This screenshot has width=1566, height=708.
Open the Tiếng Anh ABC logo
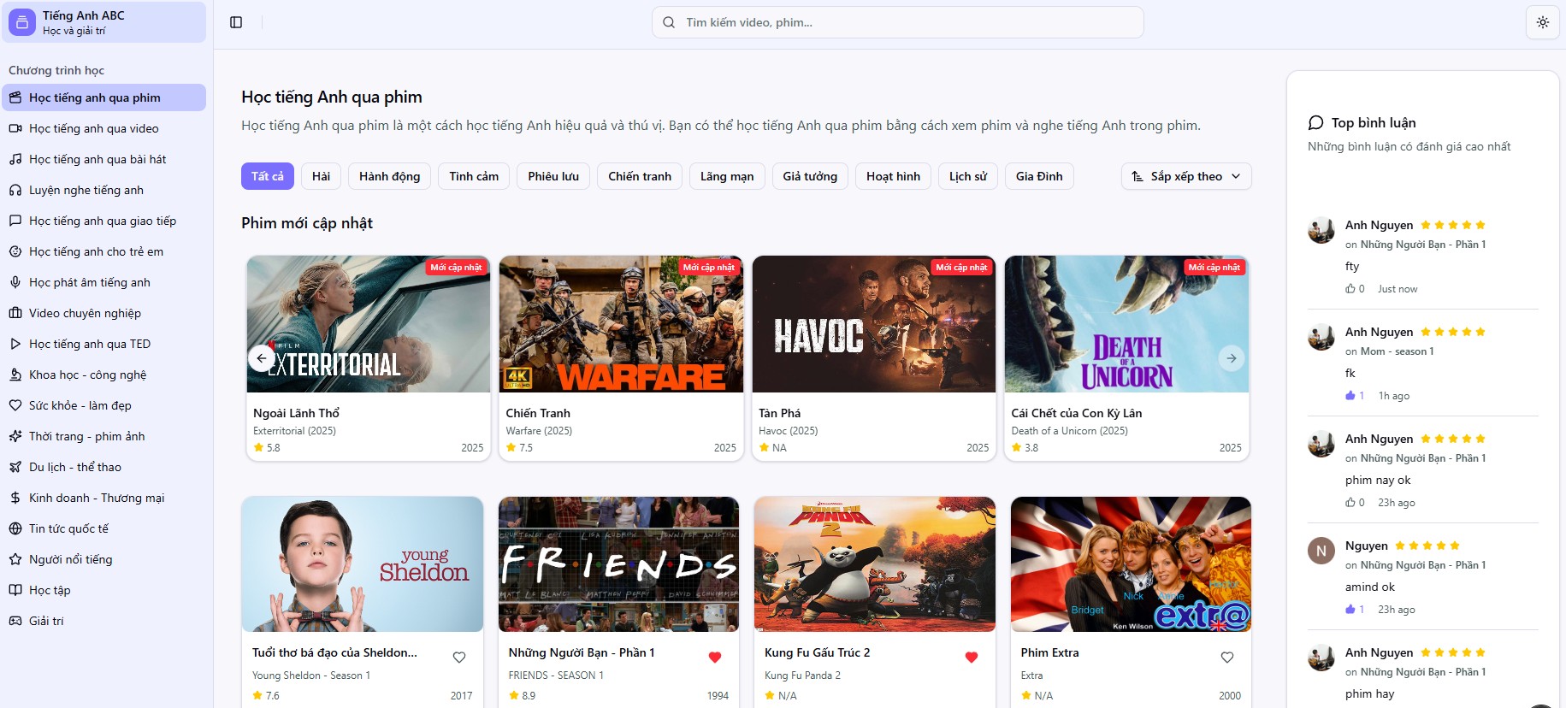click(x=22, y=22)
